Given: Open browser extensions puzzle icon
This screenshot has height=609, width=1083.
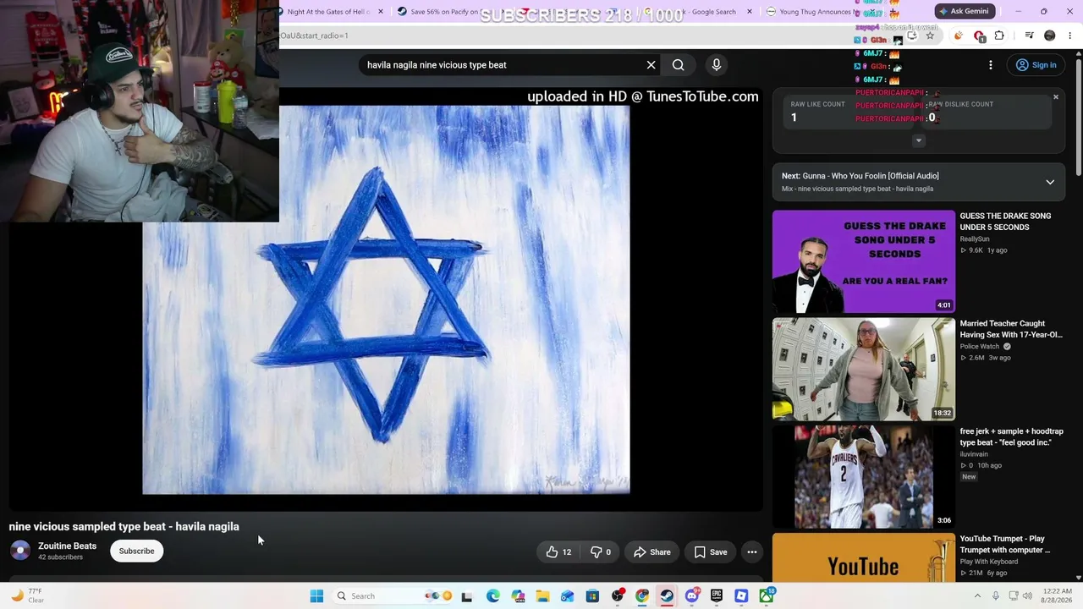Looking at the screenshot, I should coord(999,36).
